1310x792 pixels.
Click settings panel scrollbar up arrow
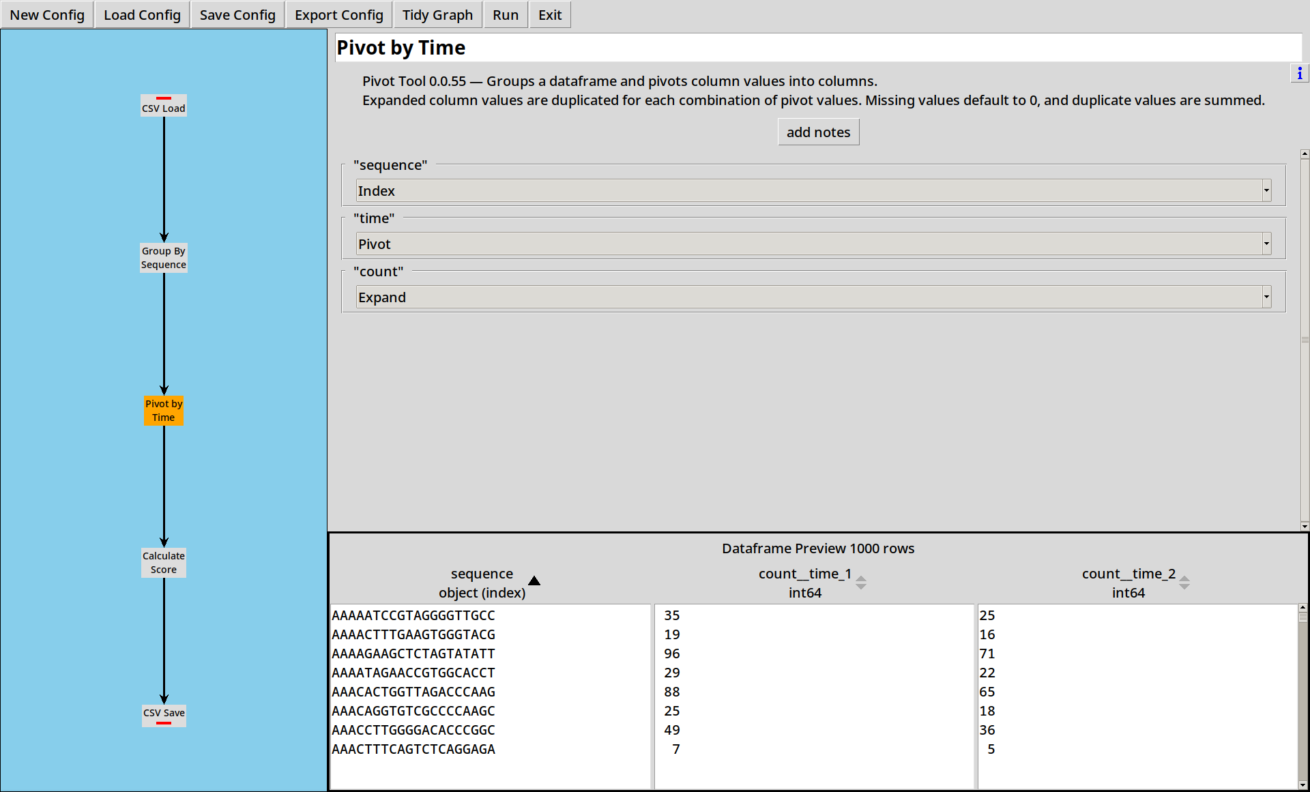tap(1305, 154)
